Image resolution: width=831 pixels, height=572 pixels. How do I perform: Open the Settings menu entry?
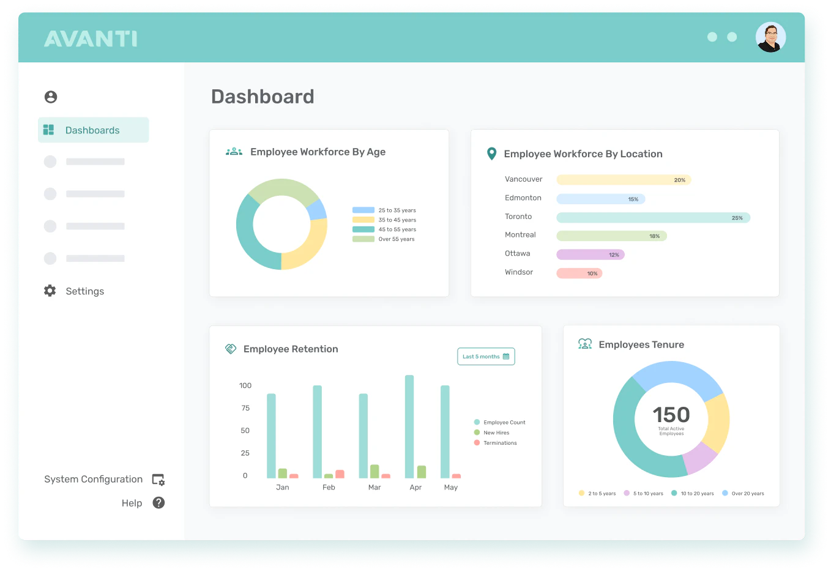pos(84,291)
